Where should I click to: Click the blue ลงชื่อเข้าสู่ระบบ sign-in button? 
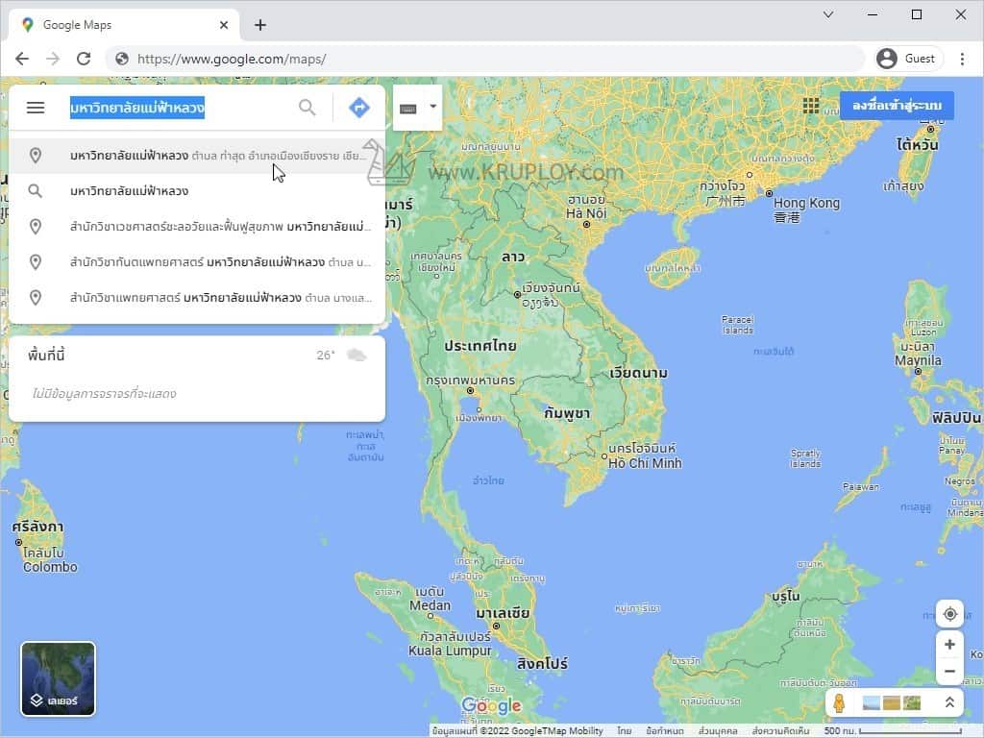coord(897,106)
